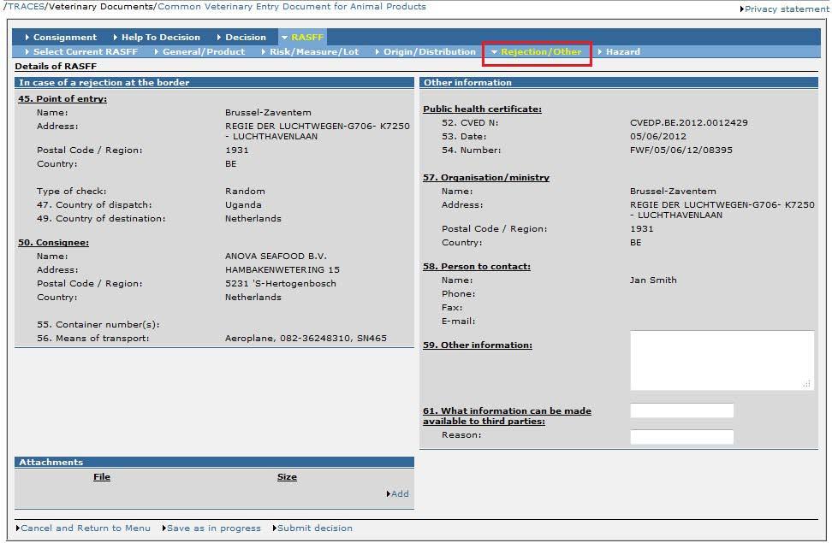Screen dimensions: 832x543
Task: Click the 57. Organisation/ministry heading
Action: 485,178
